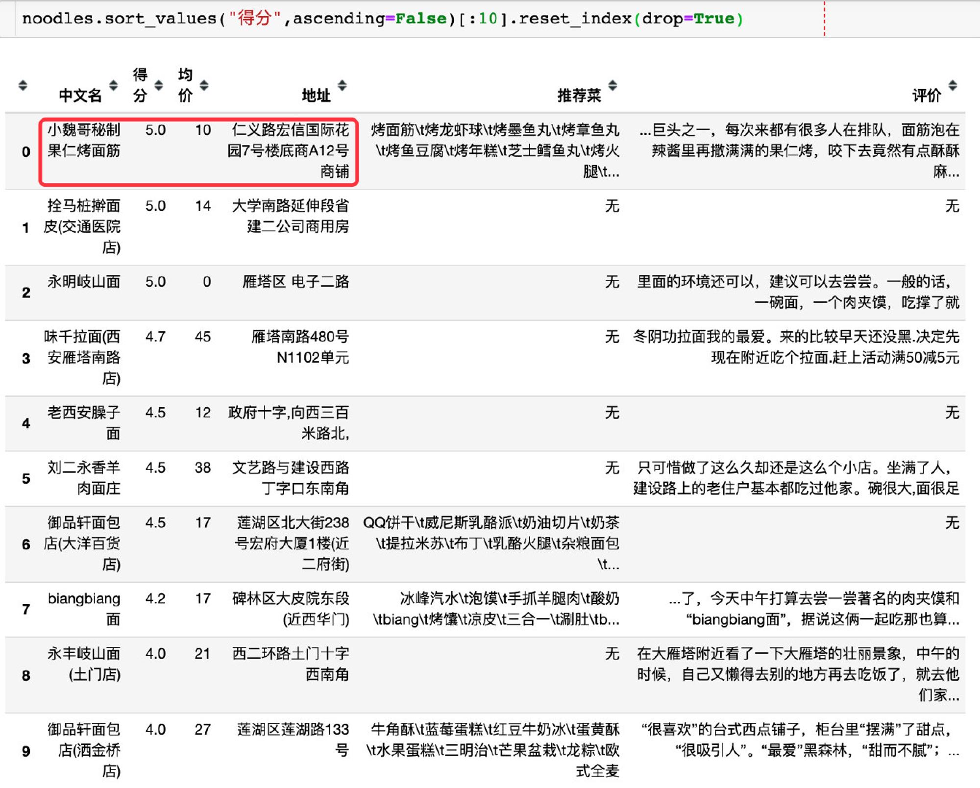Select row index 9 label

click(x=26, y=751)
